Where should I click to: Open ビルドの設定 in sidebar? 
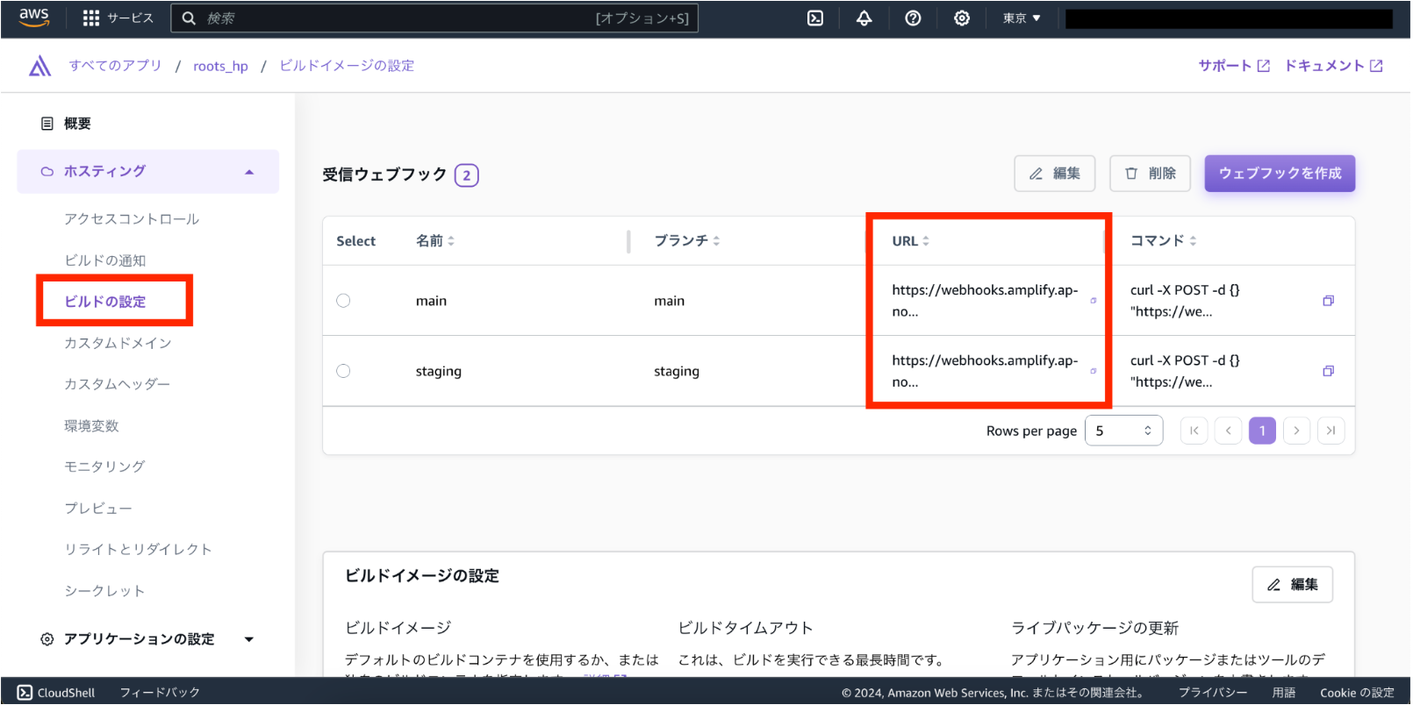pos(105,302)
